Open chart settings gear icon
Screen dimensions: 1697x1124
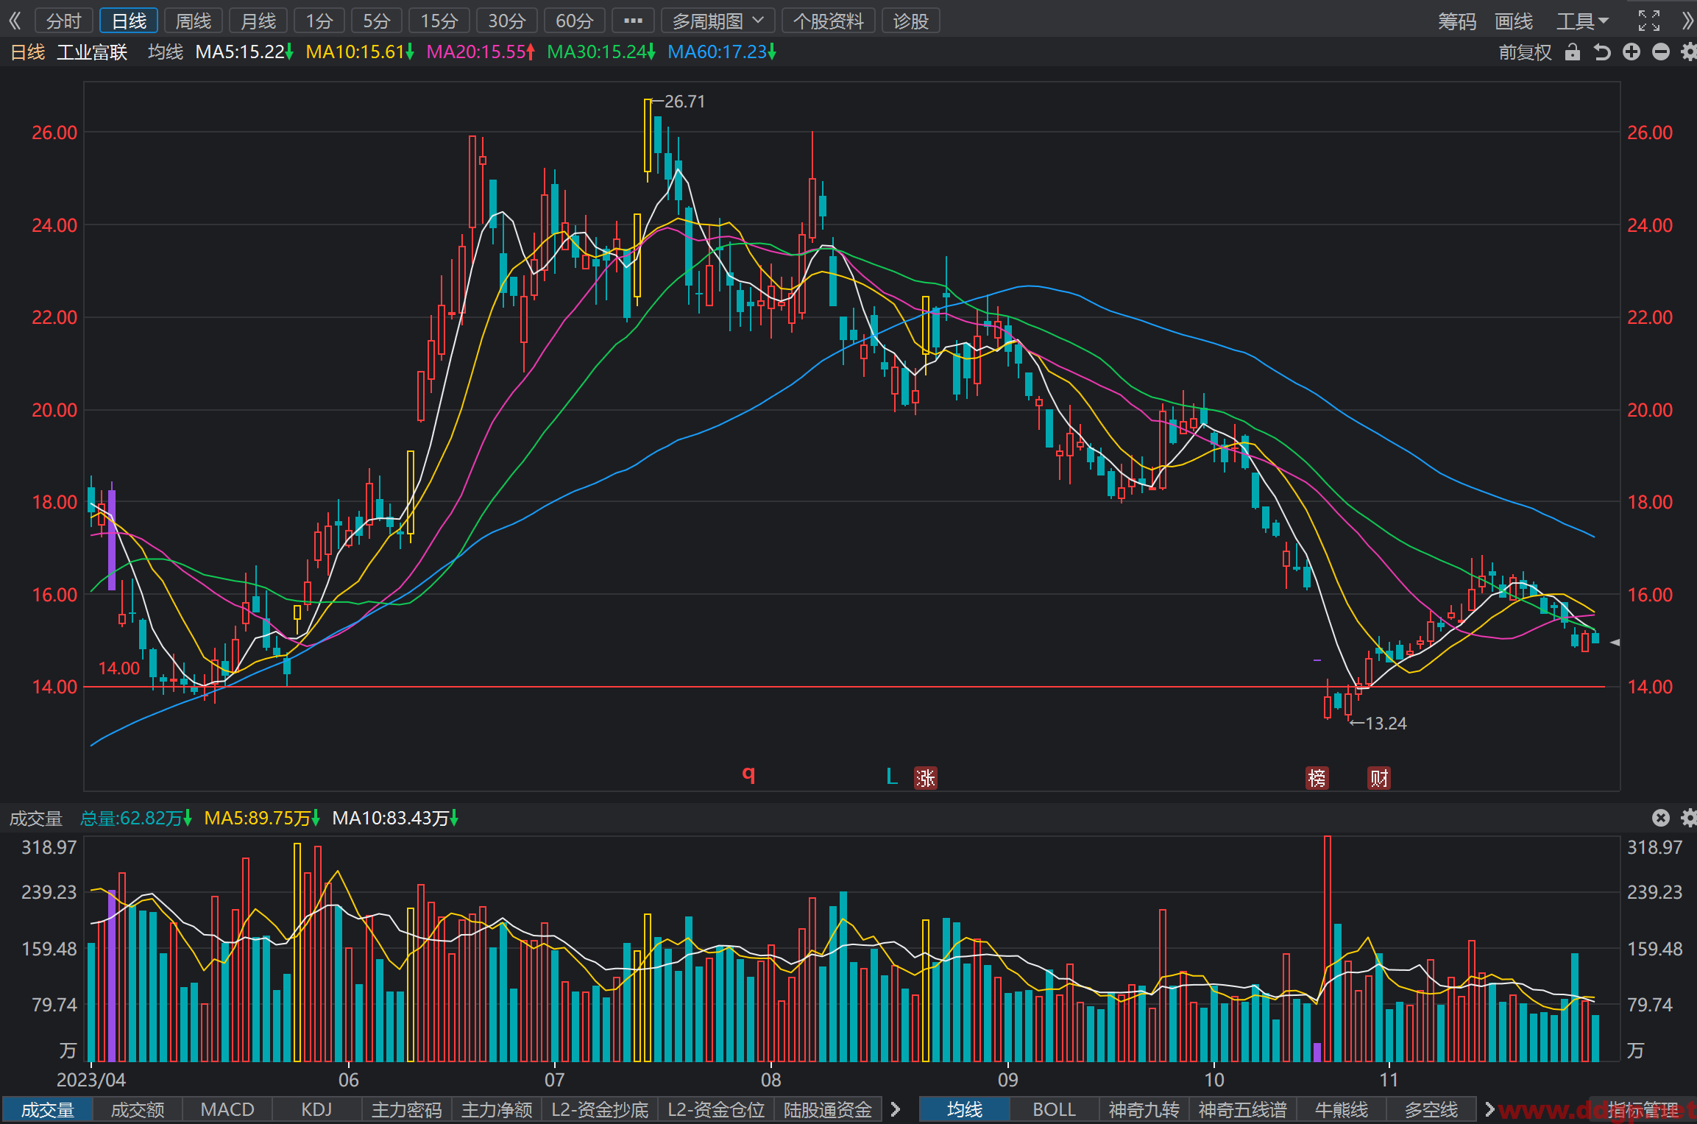tap(1689, 52)
